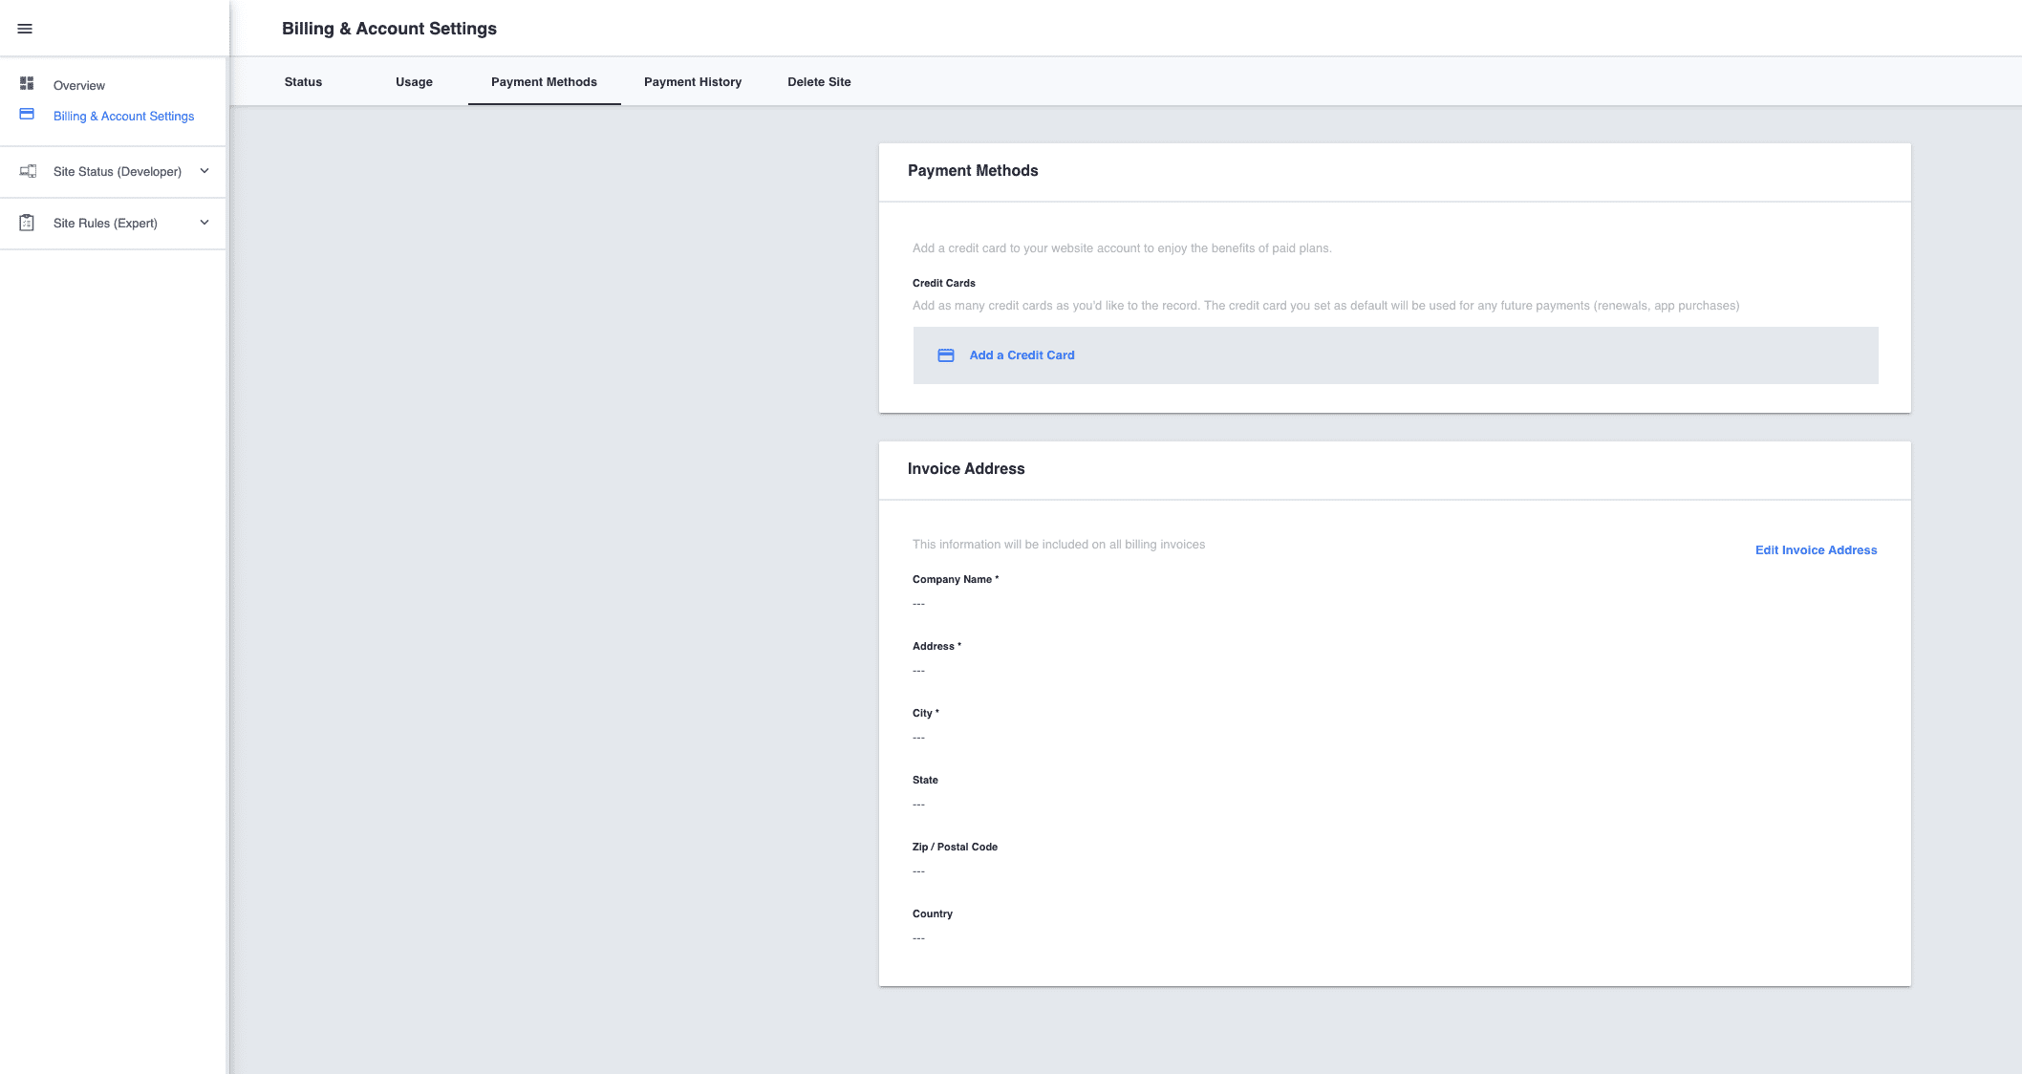The height and width of the screenshot is (1074, 2022).
Task: Open the Status tab
Action: (303, 82)
